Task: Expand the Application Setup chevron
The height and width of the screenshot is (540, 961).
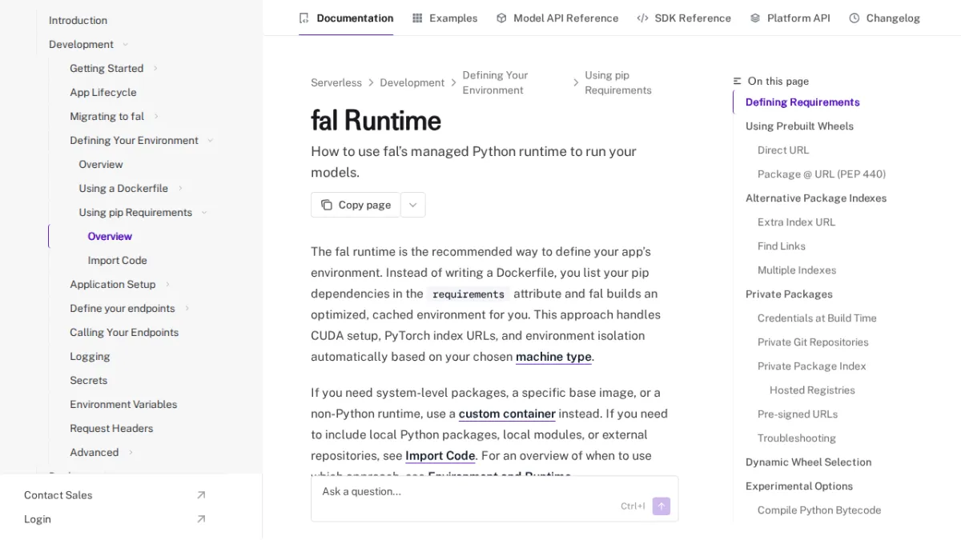Action: point(167,285)
